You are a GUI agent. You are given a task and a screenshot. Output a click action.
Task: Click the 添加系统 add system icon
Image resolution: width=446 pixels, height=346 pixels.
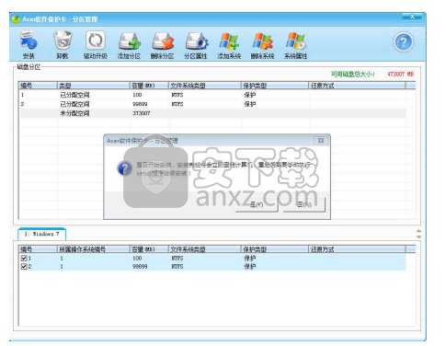click(x=229, y=45)
